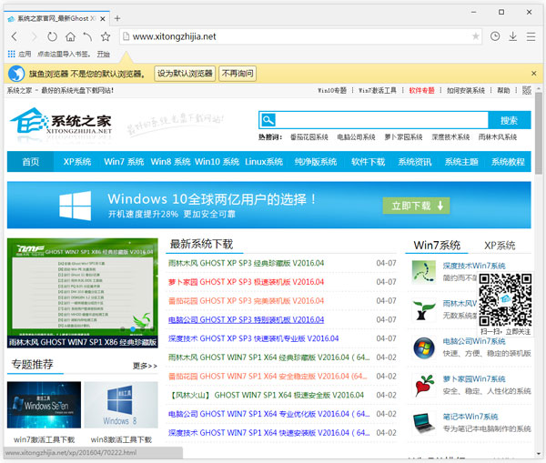This screenshot has height=463, width=546.
Task: Reload the page with the refresh icon
Action: pos(52,36)
